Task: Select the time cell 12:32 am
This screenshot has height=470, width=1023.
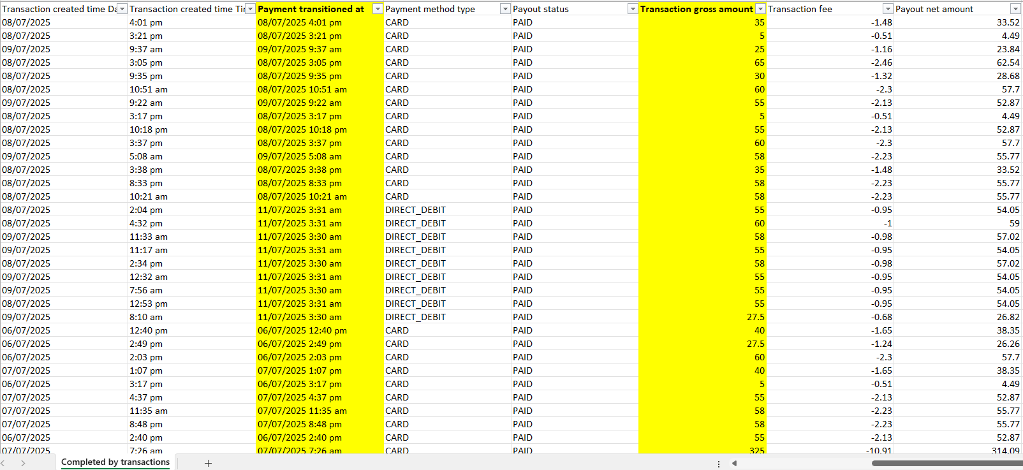Action: (x=192, y=277)
